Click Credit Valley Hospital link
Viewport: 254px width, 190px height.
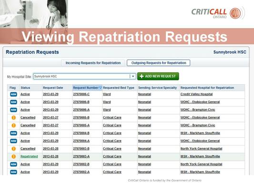196,94
